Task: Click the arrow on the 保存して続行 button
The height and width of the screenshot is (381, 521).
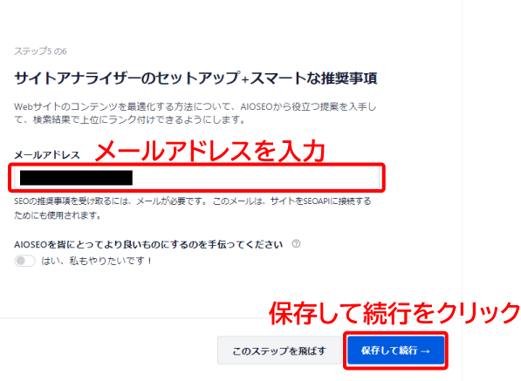Action: click(x=425, y=350)
